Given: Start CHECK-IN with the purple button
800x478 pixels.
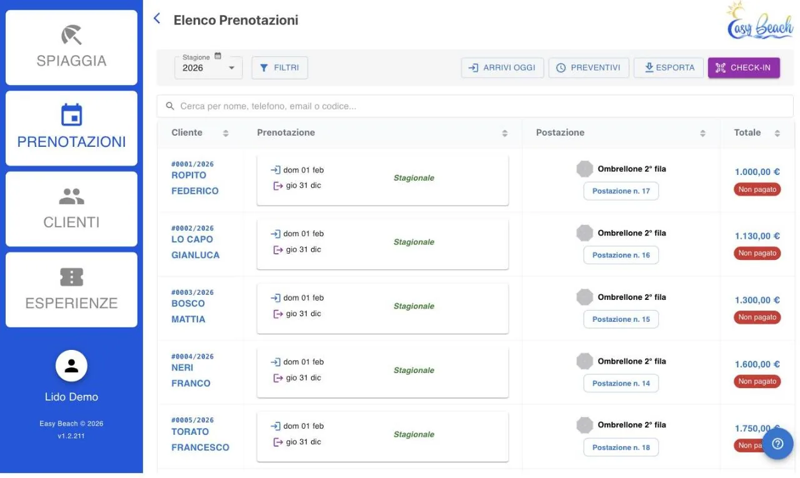Looking at the screenshot, I should pos(744,67).
